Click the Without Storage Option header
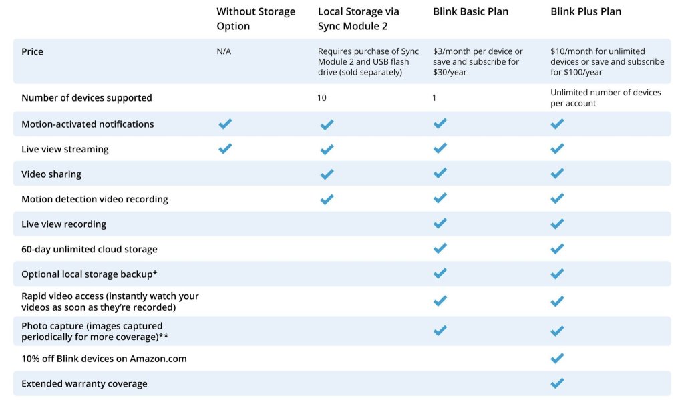The image size is (684, 400). click(254, 19)
